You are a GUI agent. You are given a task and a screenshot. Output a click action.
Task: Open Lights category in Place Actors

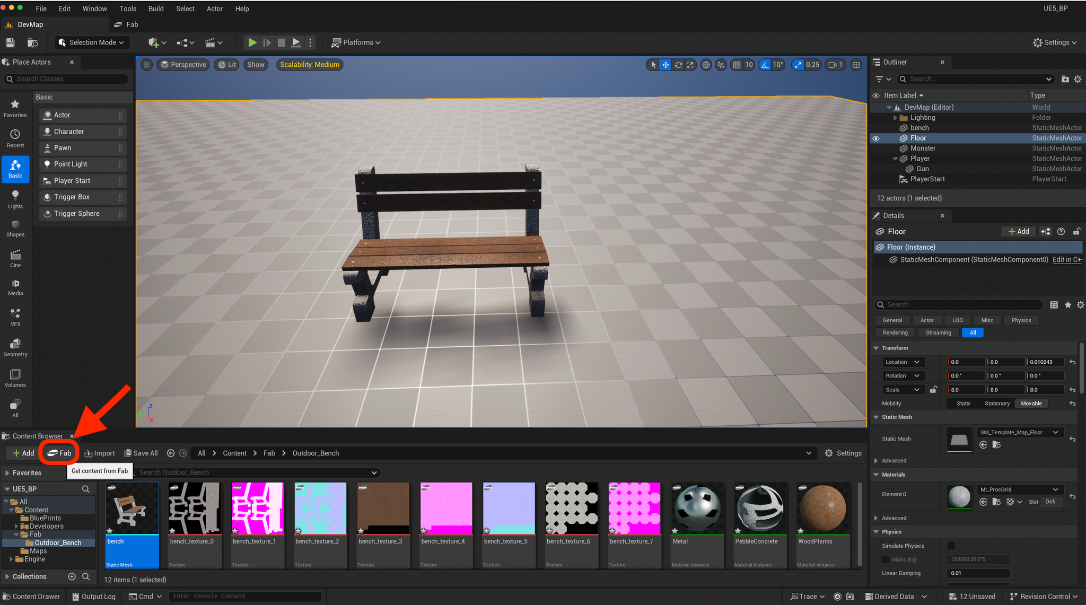click(15, 200)
